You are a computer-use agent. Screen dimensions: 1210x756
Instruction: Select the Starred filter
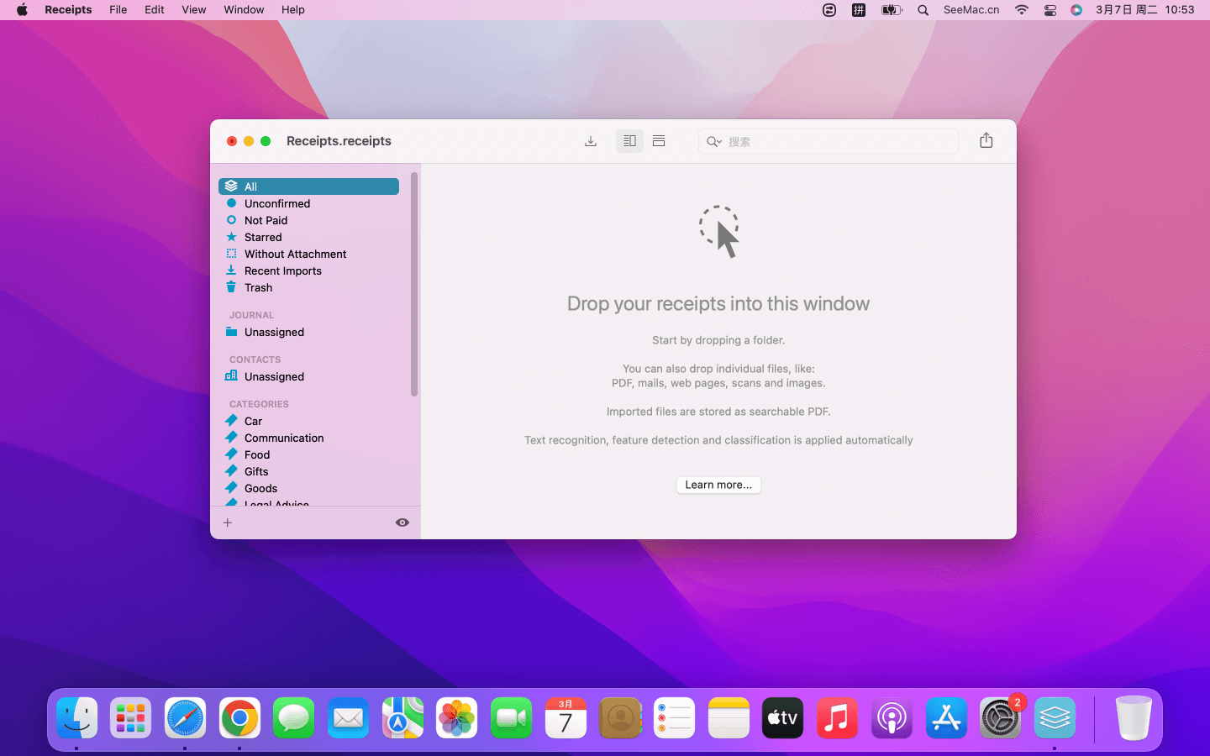click(x=262, y=237)
